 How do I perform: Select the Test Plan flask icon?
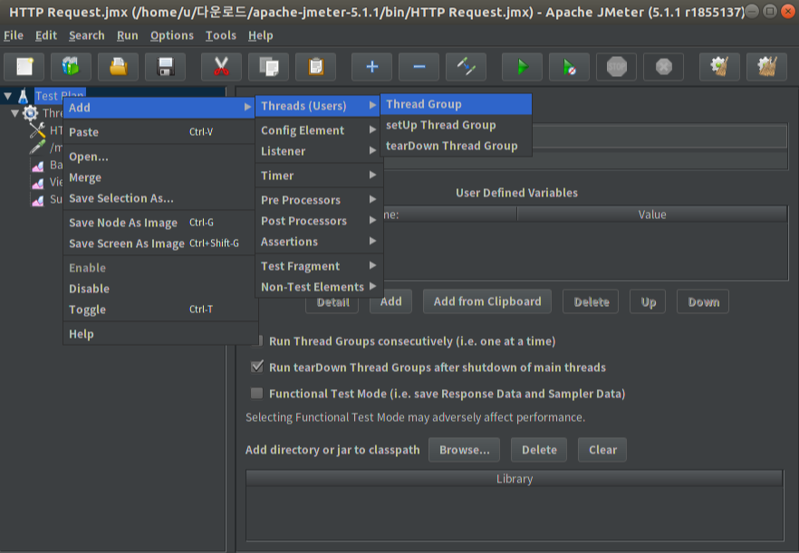[x=23, y=95]
